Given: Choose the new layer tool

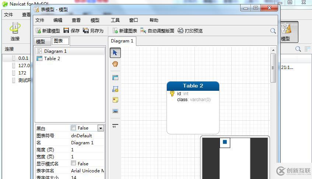Looking at the screenshot, I should click(115, 89).
